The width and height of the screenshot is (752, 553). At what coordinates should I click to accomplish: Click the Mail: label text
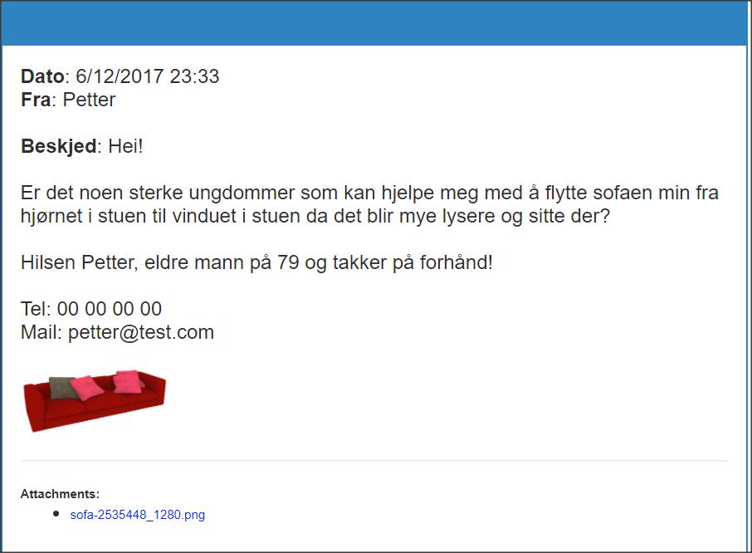42,332
